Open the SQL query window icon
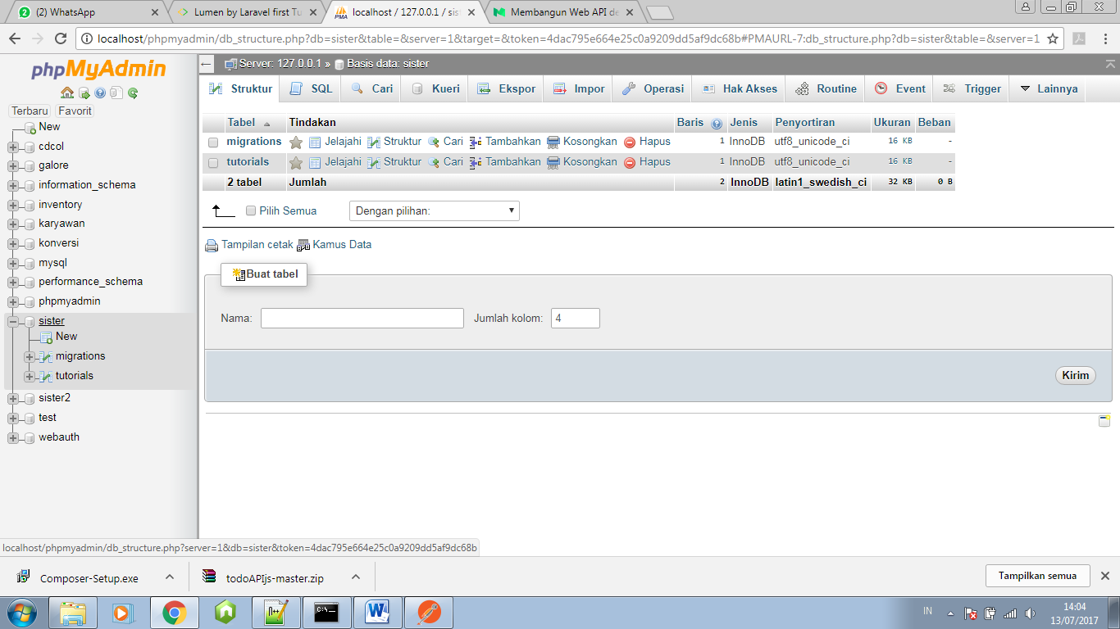 pyautogui.click(x=84, y=92)
